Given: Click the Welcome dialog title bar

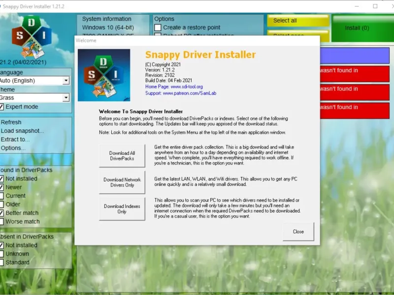Looking at the screenshot, I should click(197, 40).
